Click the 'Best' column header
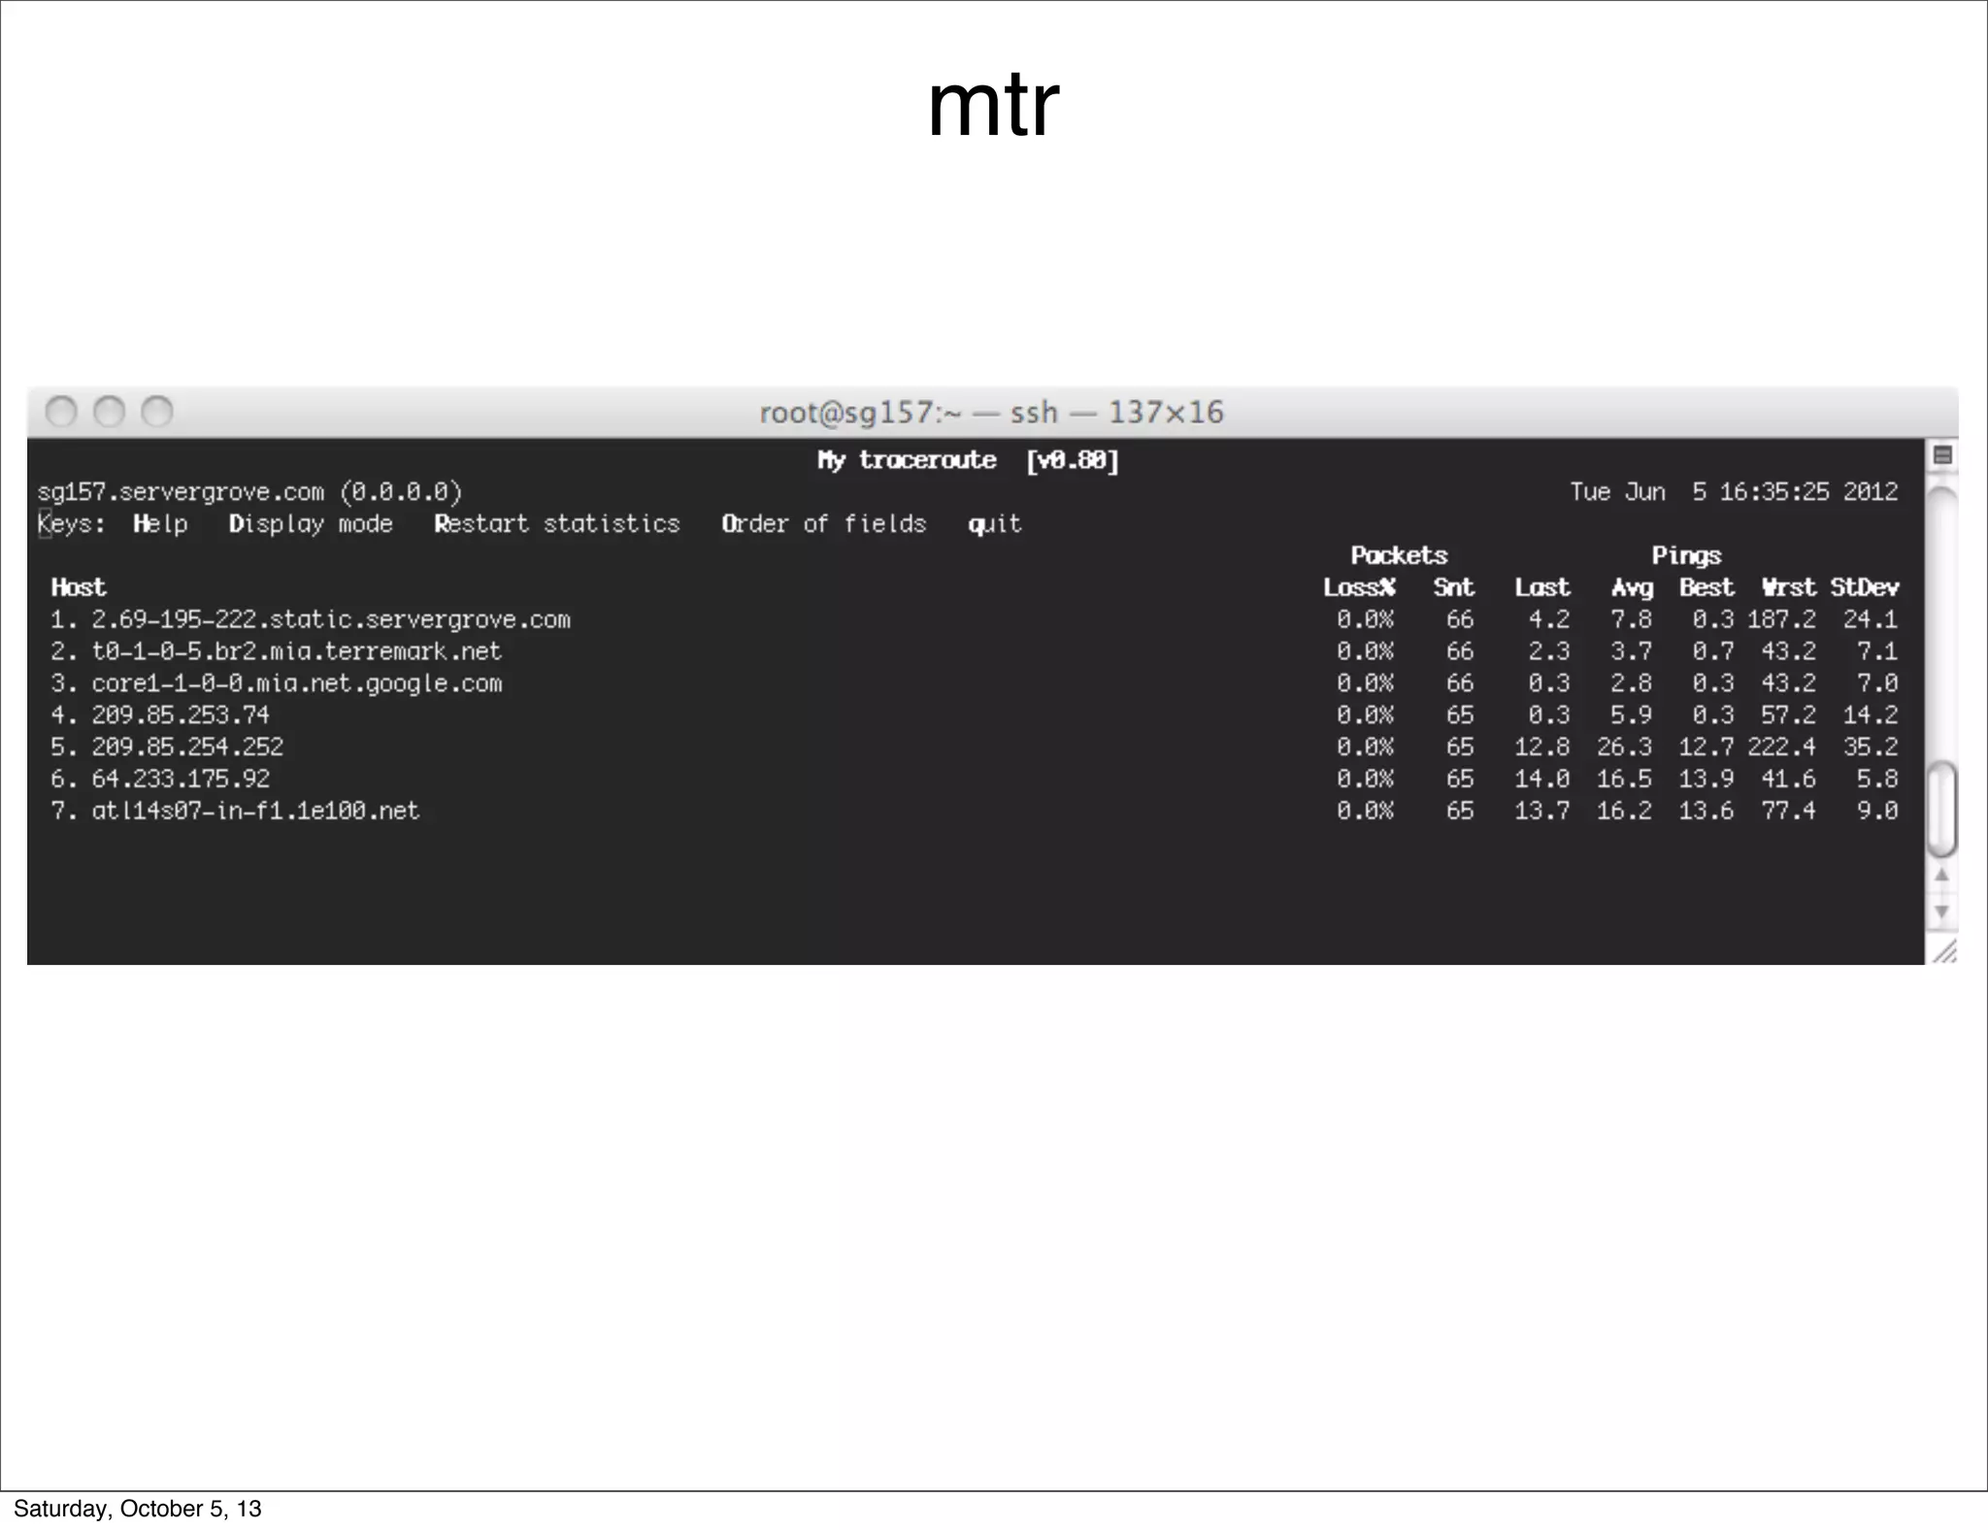Viewport: 1988px width, 1530px height. pos(1706,587)
